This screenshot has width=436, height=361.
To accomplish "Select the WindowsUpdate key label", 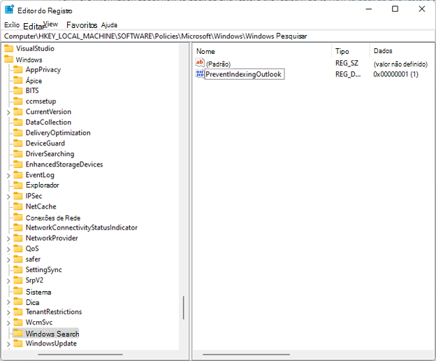I will [x=51, y=344].
